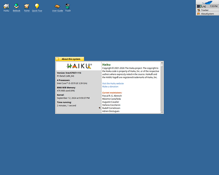Click the Current maintainers: heading
219x175 pixels.
tap(112, 93)
